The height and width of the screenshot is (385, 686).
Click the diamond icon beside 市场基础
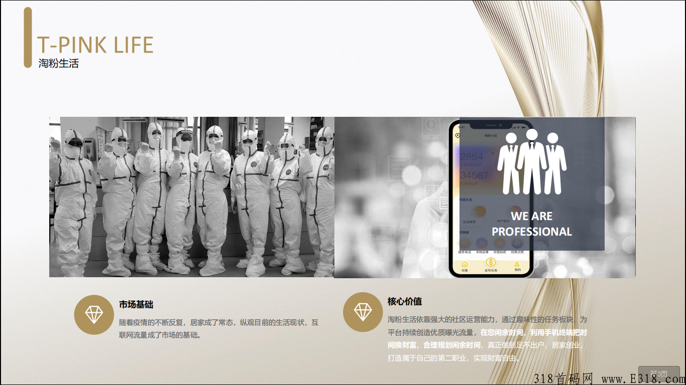click(94, 315)
